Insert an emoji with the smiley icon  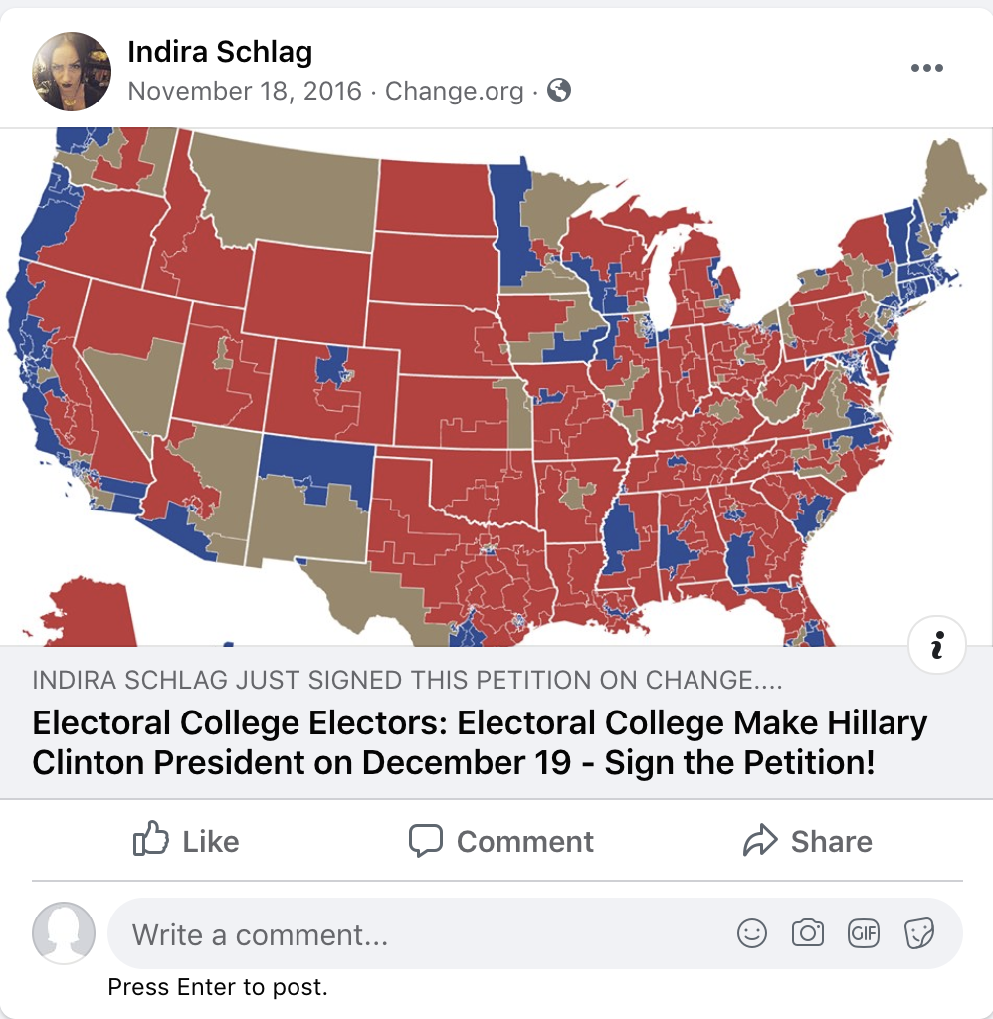pyautogui.click(x=752, y=933)
